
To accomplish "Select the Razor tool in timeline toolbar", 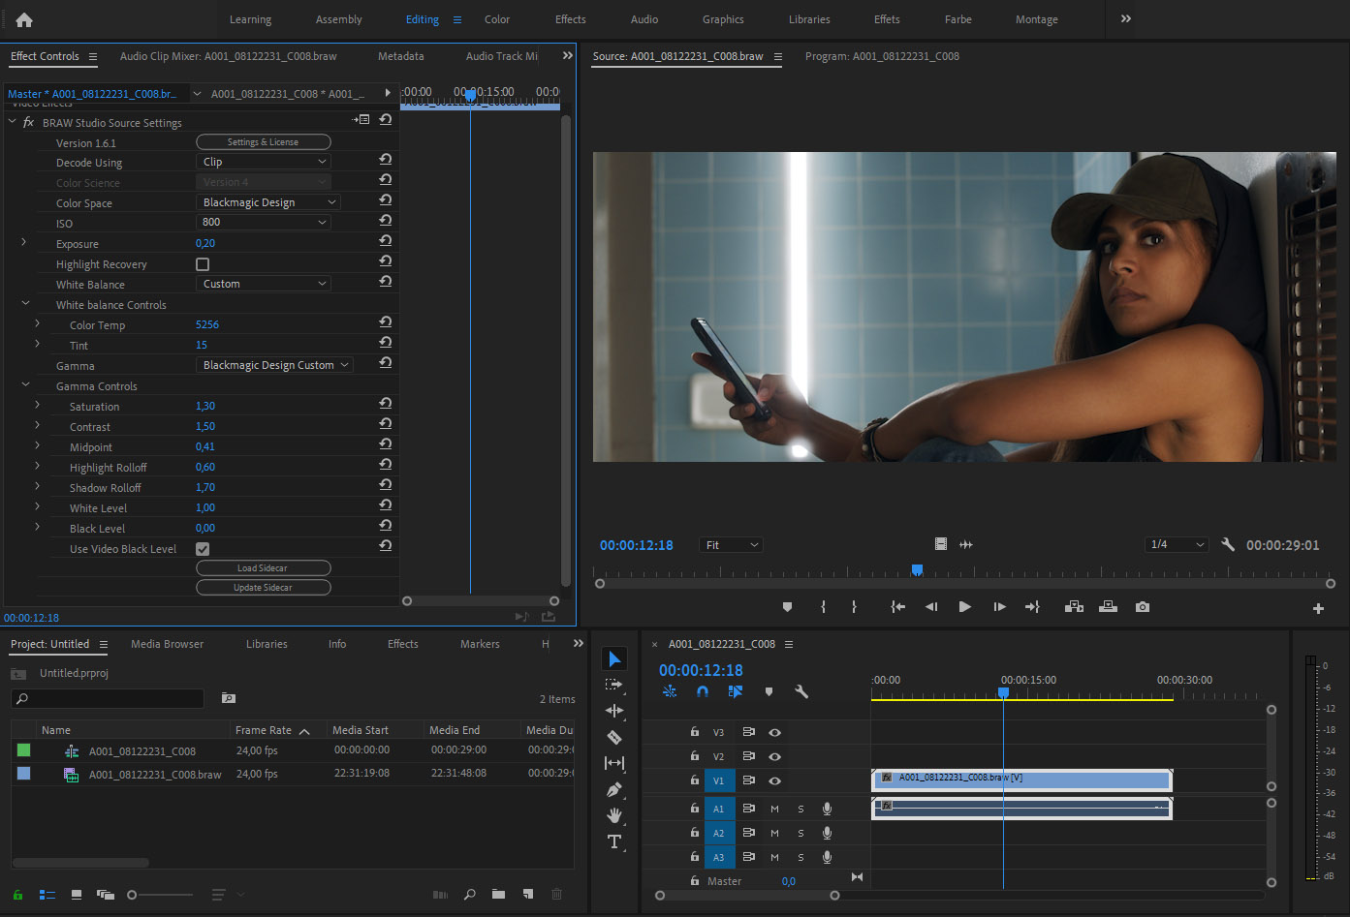I will tap(614, 737).
